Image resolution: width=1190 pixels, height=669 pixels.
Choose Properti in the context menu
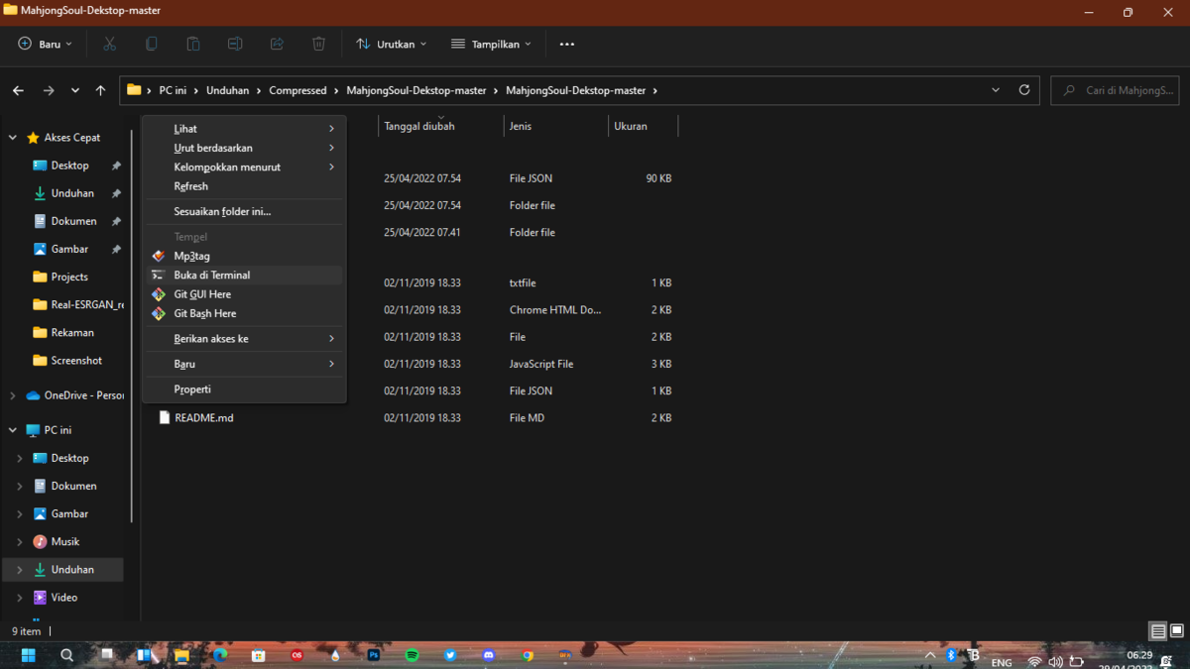click(192, 390)
